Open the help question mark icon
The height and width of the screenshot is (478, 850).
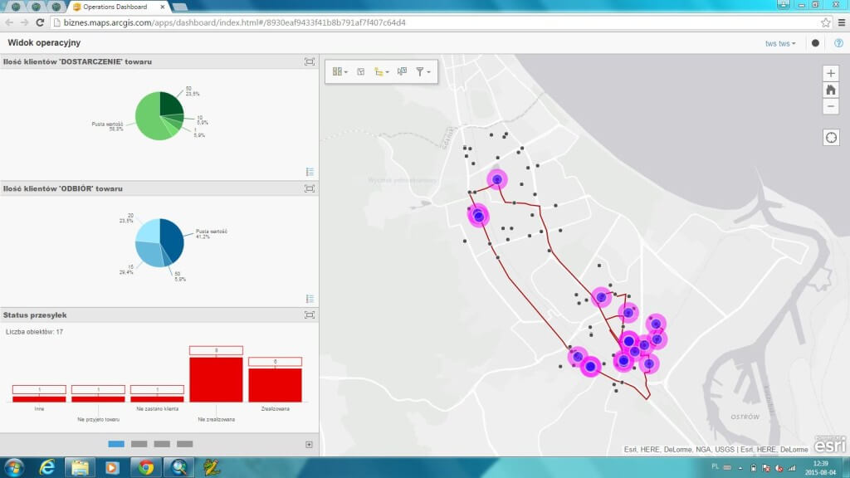[838, 43]
